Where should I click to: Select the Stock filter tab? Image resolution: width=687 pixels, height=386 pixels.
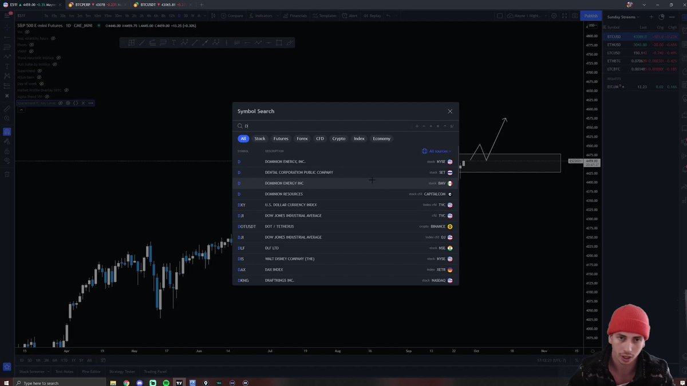point(260,138)
